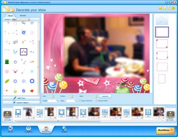
Task: Click the timeline scroll right arrow
Action: (x=163, y=121)
